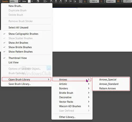Click the Y position stepper arrows
Screen dimensions: 132x122
tap(105, 1)
